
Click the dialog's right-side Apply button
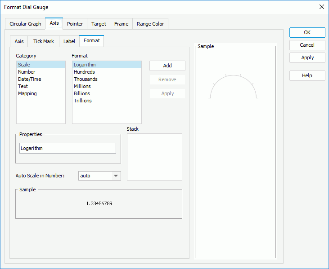(307, 57)
